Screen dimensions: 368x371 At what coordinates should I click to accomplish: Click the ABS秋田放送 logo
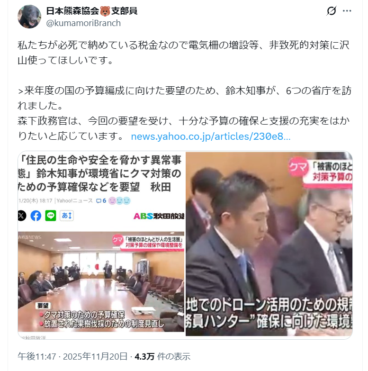[159, 216]
